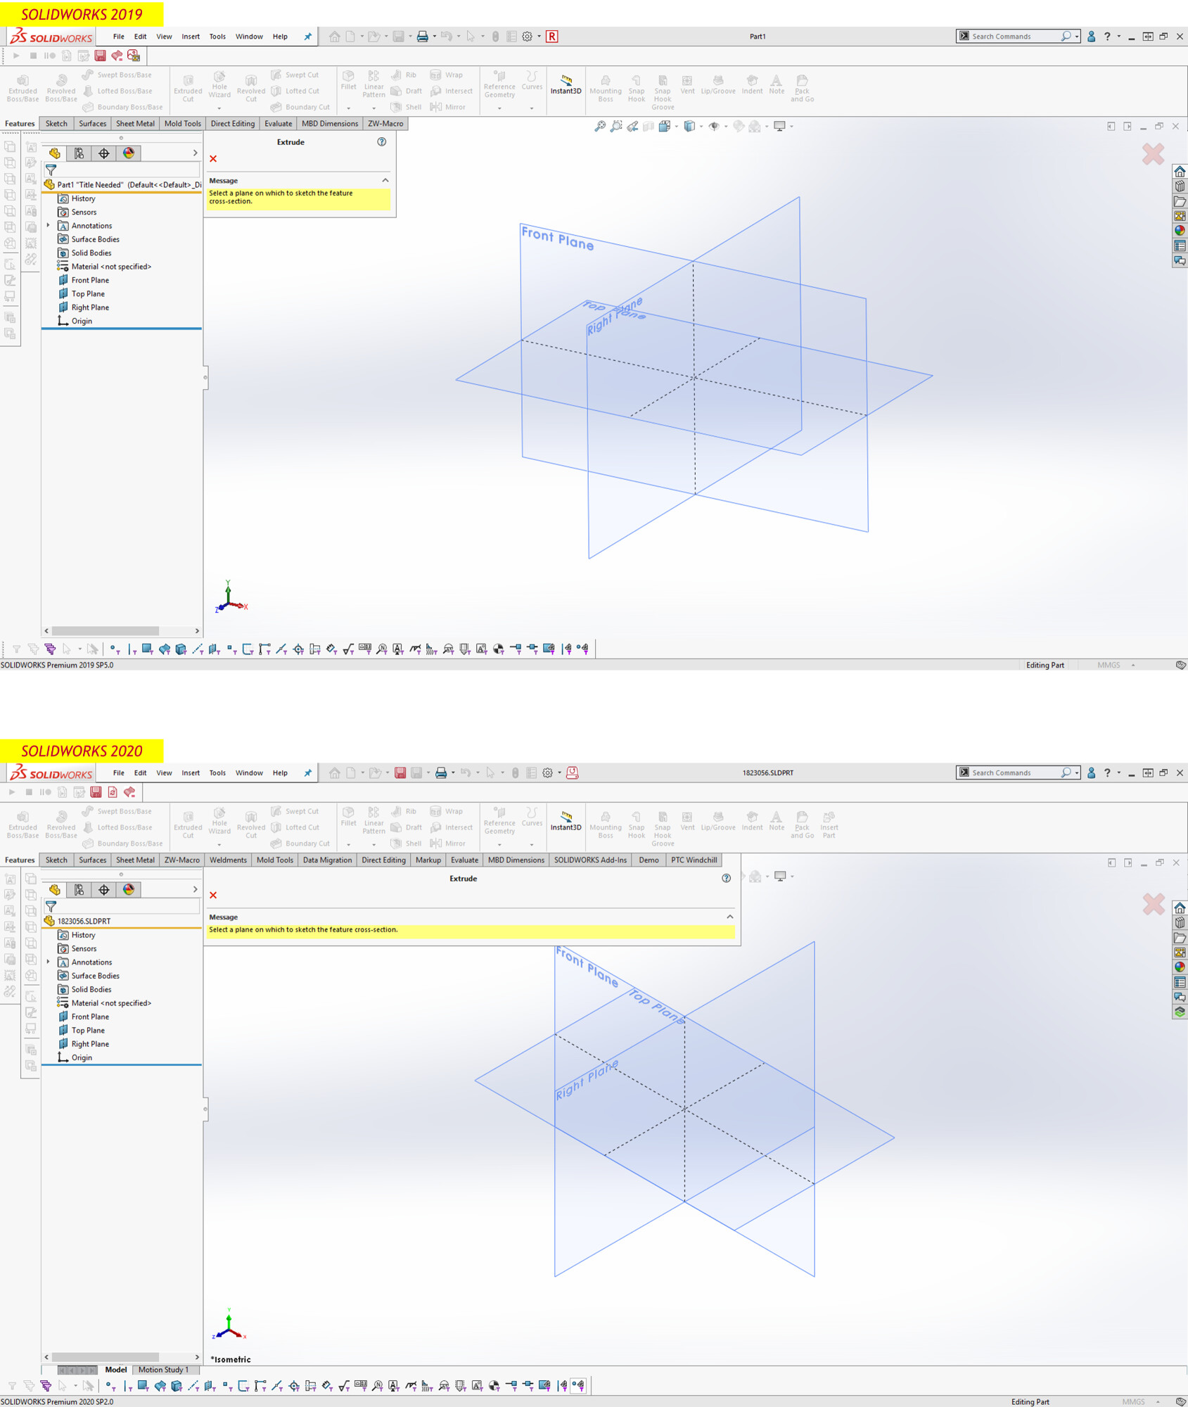Image resolution: width=1188 pixels, height=1407 pixels.
Task: Cancel Extrude with red X in 2020 panel
Action: pyautogui.click(x=213, y=895)
